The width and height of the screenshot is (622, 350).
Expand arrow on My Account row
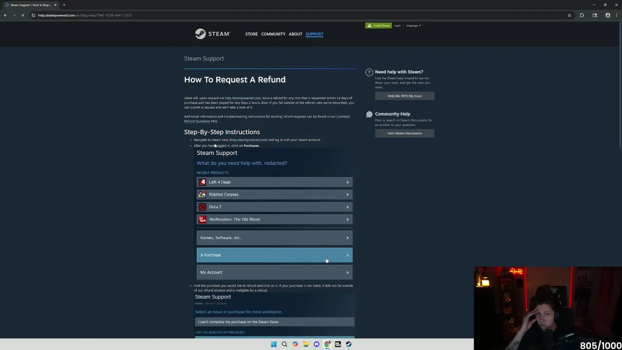347,272
